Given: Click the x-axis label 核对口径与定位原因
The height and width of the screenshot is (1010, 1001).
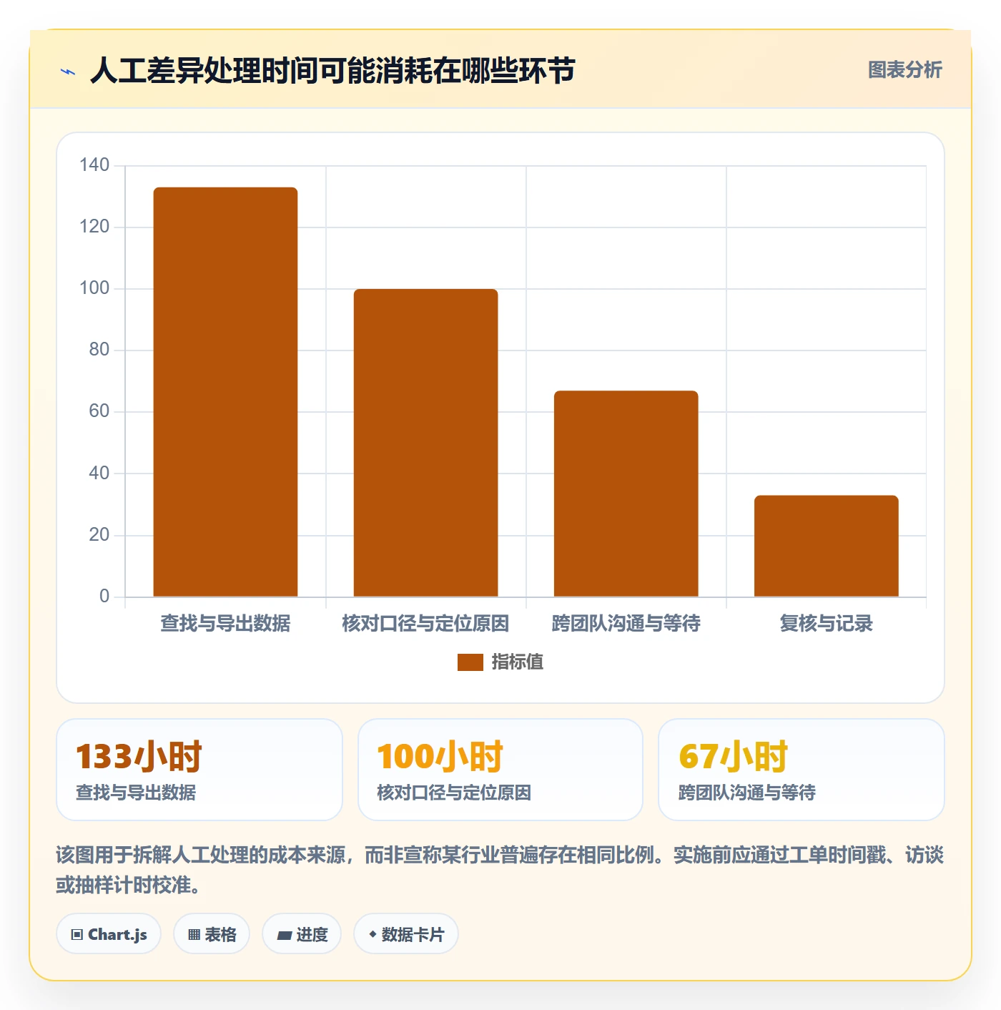Looking at the screenshot, I should 425,624.
